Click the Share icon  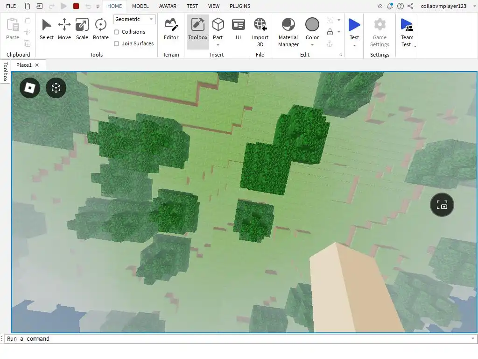(x=411, y=6)
